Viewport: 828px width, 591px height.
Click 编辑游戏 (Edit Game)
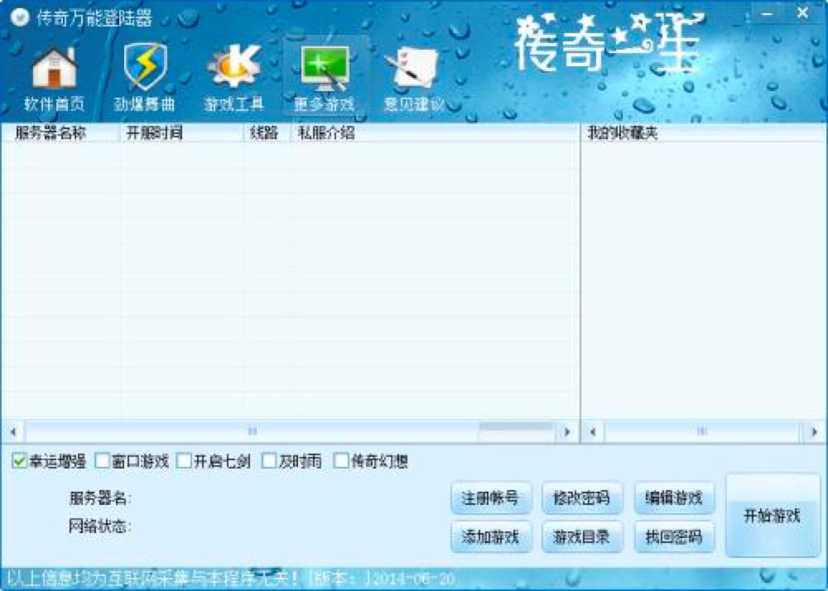[674, 498]
